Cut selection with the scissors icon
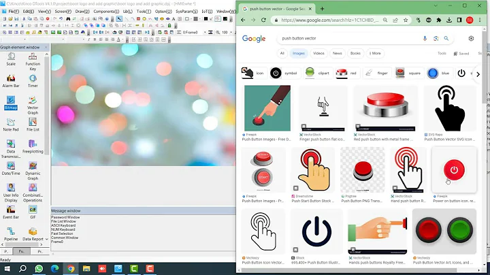 pos(24,19)
